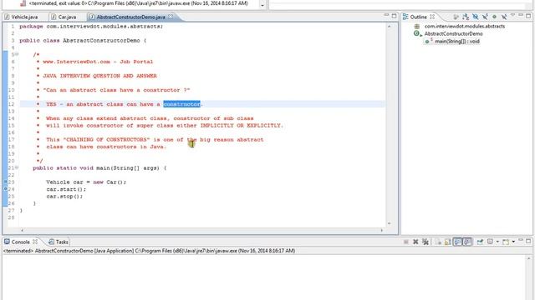Image resolution: width=535 pixels, height=300 pixels.
Task: Minimize the Console view
Action: (521, 240)
